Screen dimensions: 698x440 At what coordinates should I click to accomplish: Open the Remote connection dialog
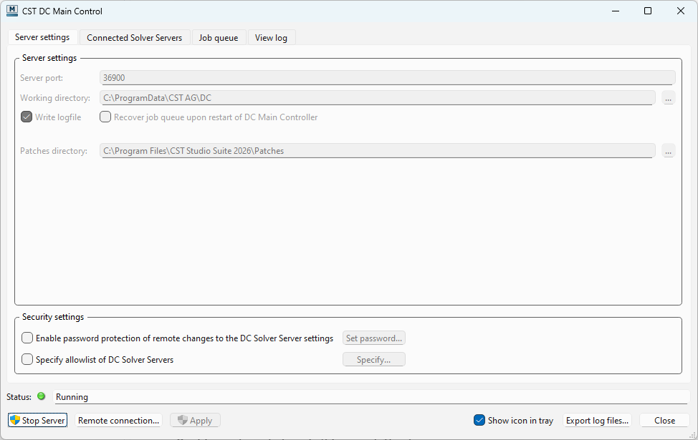[119, 421]
